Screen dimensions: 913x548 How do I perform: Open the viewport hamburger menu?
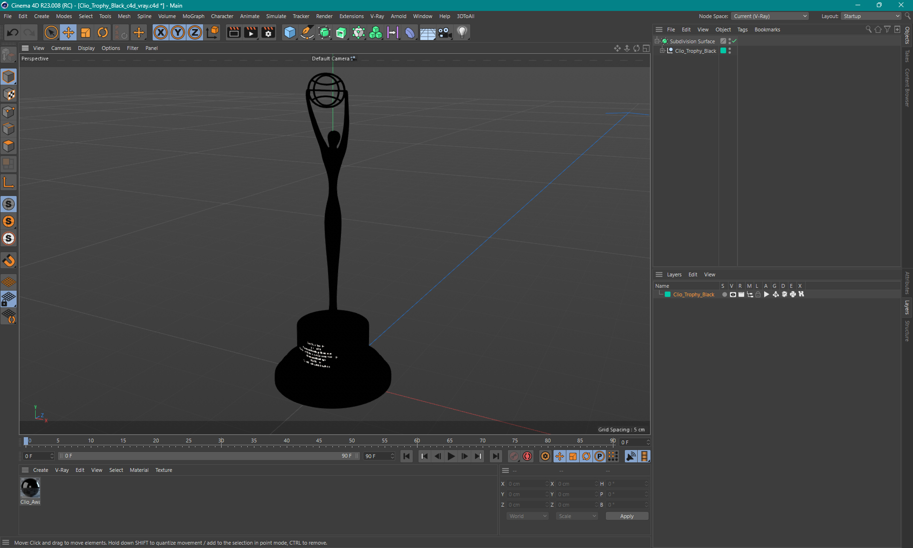pyautogui.click(x=25, y=48)
